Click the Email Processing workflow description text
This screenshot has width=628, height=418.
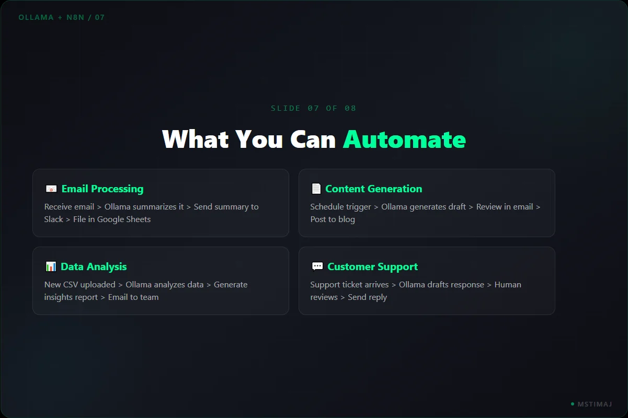coord(152,213)
